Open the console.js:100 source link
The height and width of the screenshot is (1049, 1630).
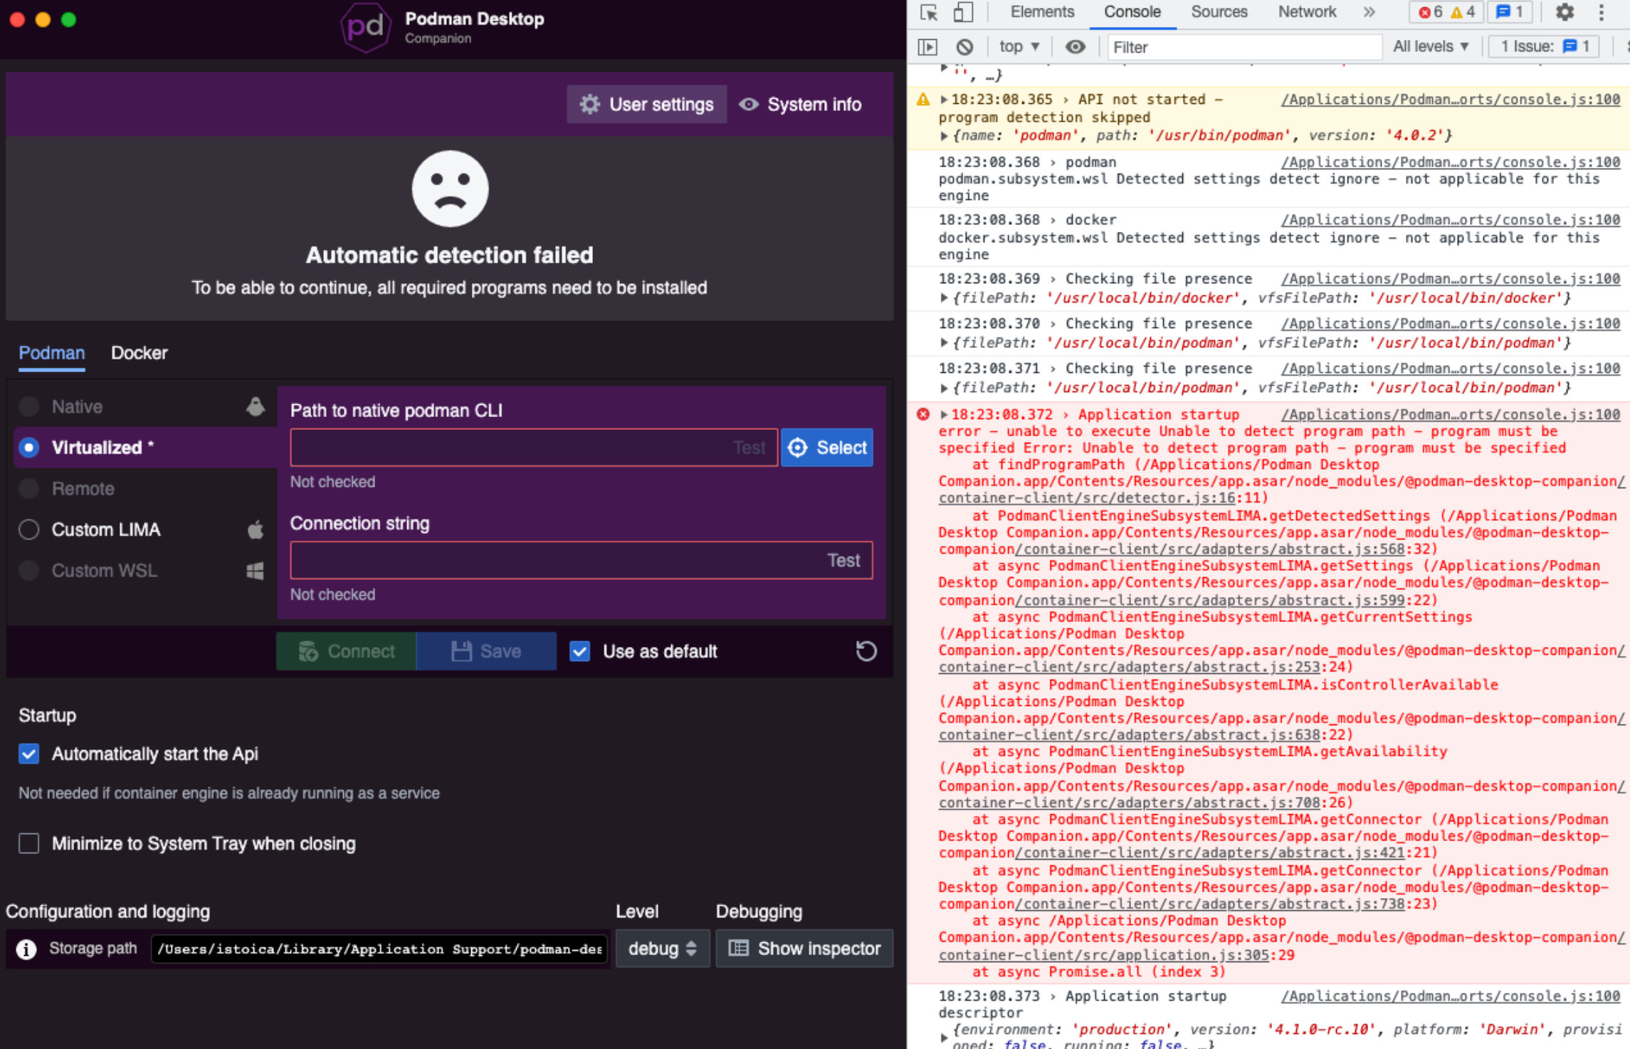(1448, 99)
